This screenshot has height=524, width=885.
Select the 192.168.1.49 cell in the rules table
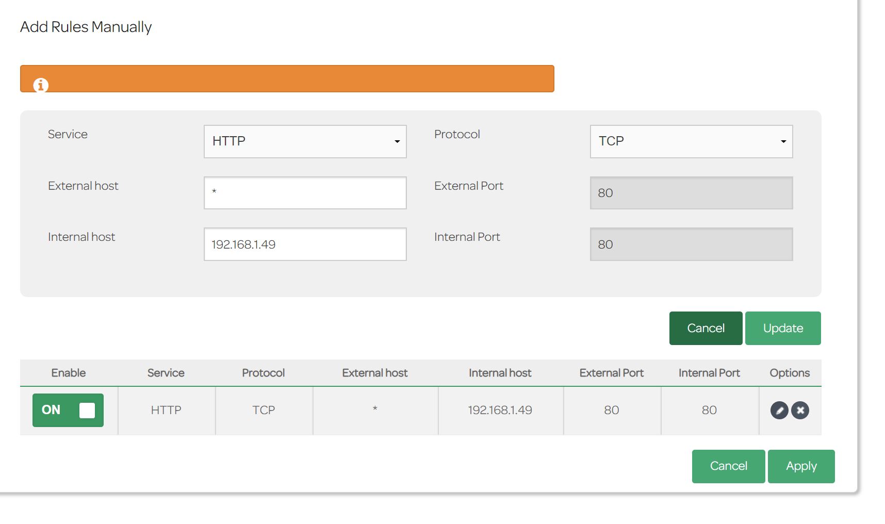click(x=500, y=411)
